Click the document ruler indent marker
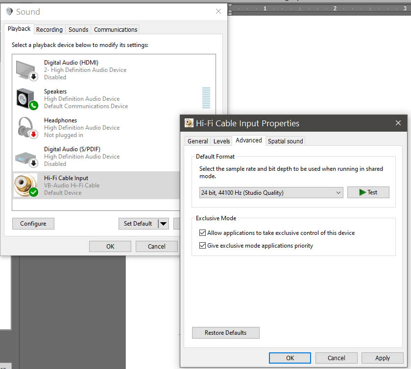 230,9
